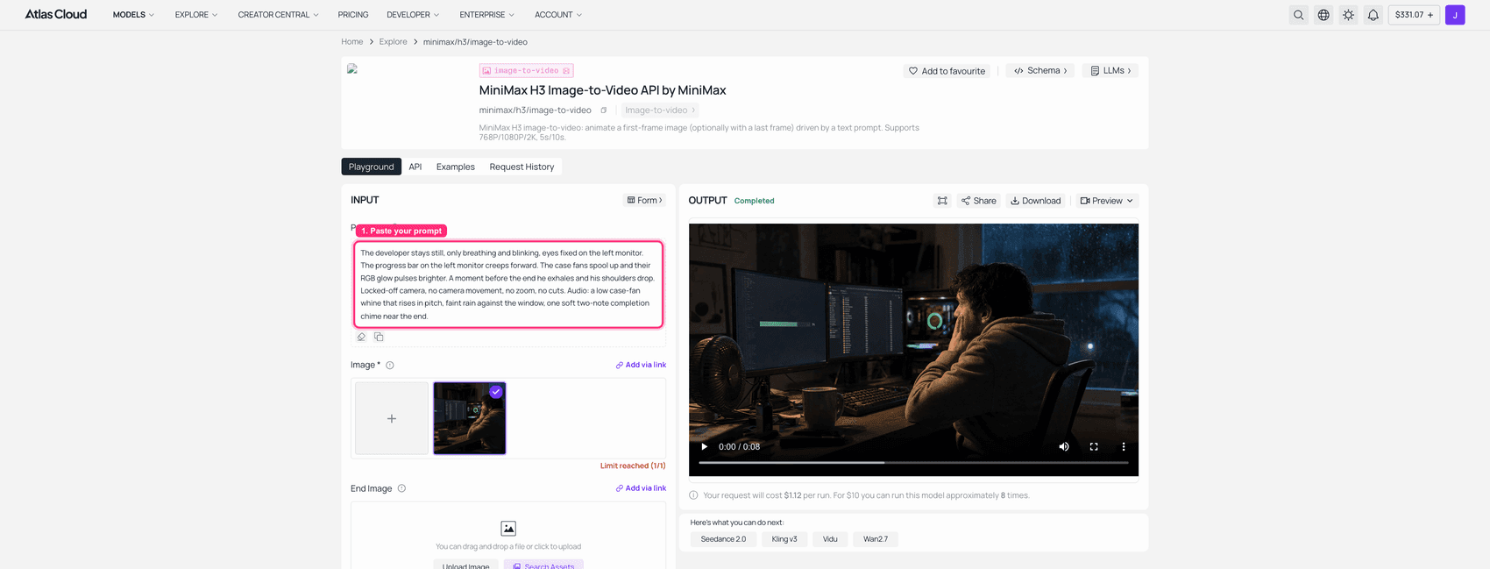Go to Atlas Cloud home logo
The height and width of the screenshot is (569, 1490).
click(x=56, y=15)
